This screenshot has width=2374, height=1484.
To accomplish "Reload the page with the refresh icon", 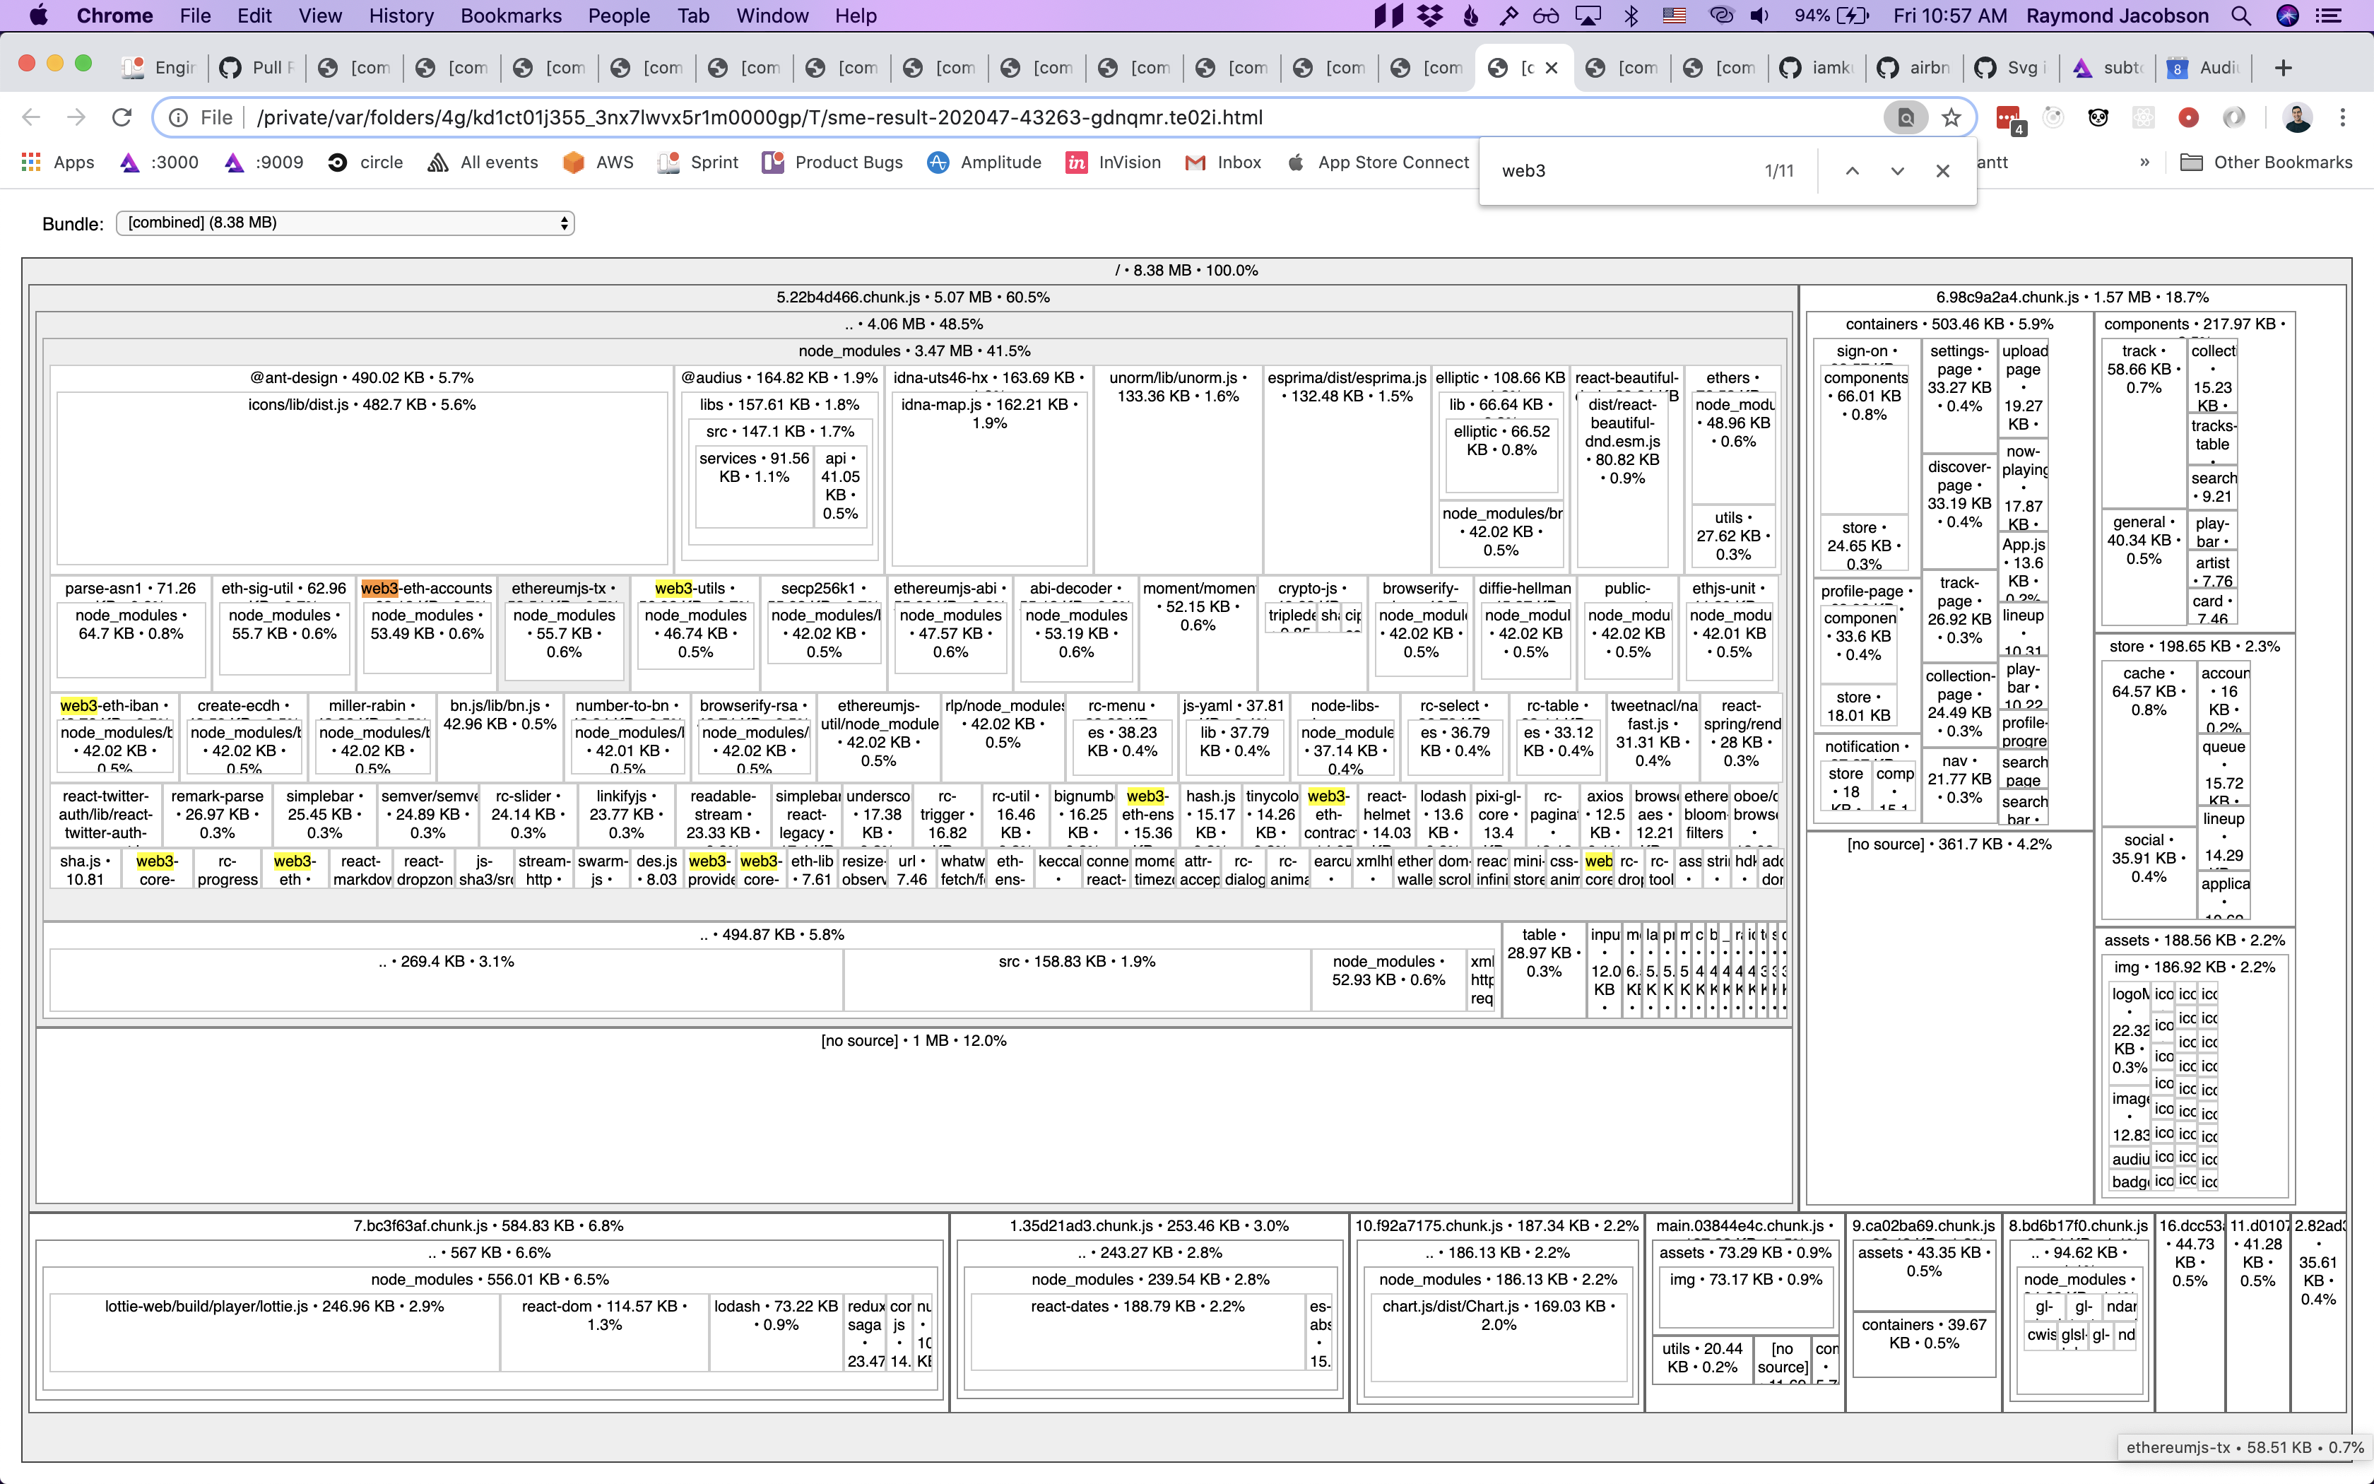I will pos(122,118).
